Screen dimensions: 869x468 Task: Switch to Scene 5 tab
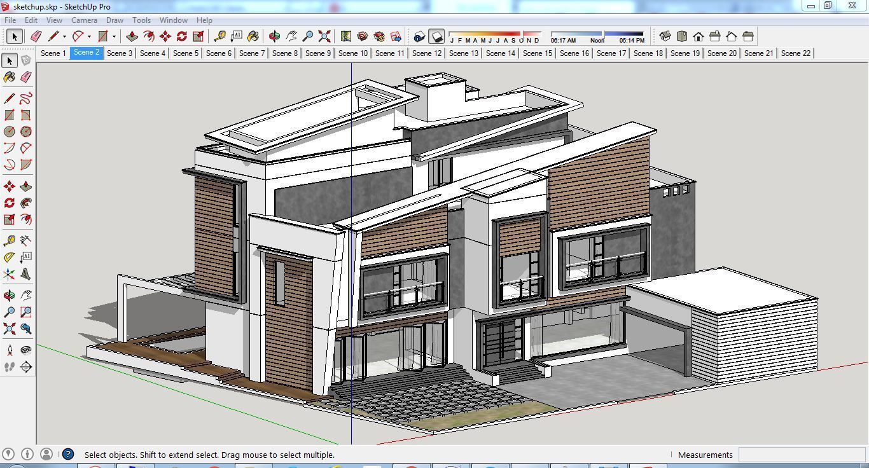pyautogui.click(x=186, y=53)
